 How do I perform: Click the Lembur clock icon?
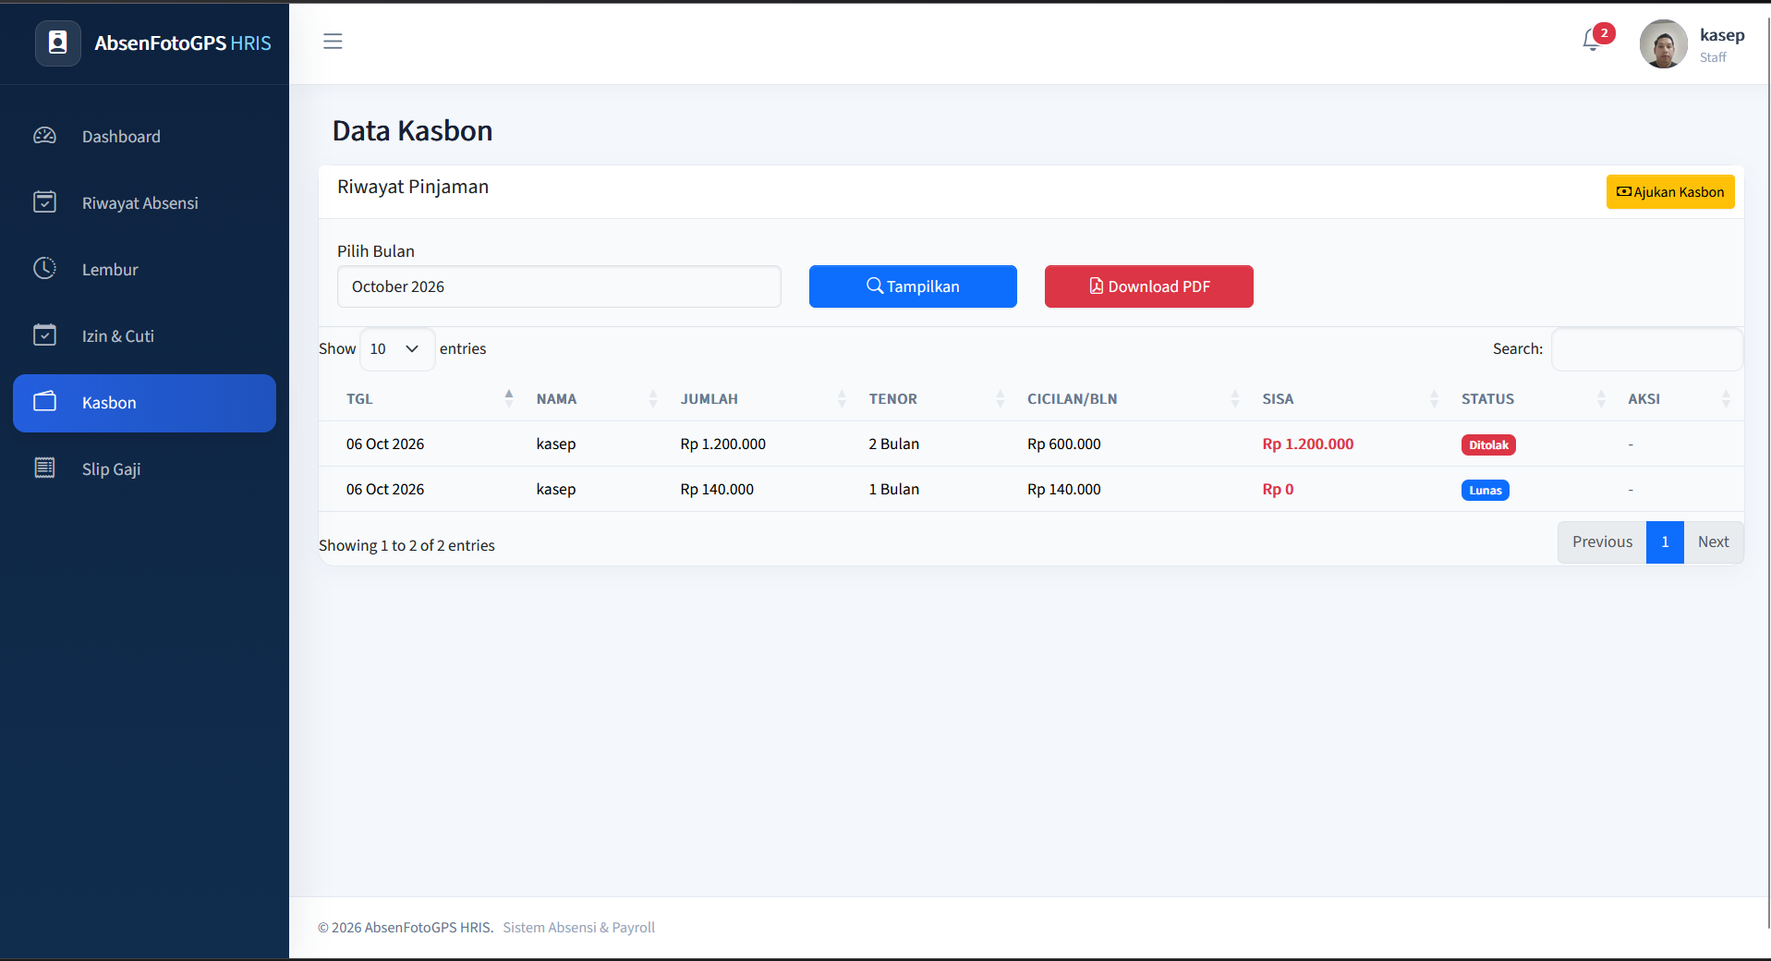(45, 269)
